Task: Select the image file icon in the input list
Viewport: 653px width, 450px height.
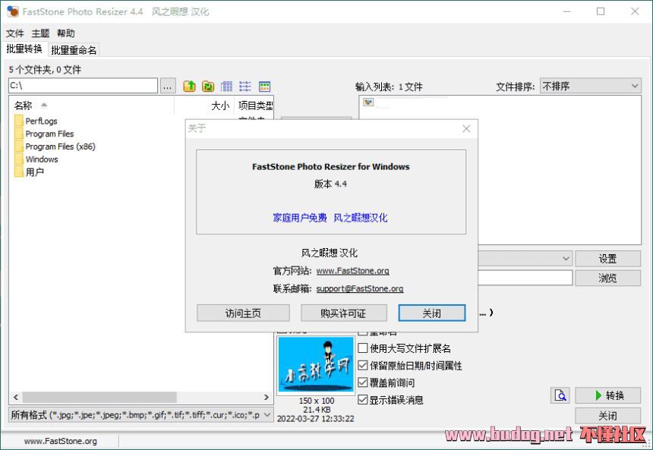Action: coord(368,102)
